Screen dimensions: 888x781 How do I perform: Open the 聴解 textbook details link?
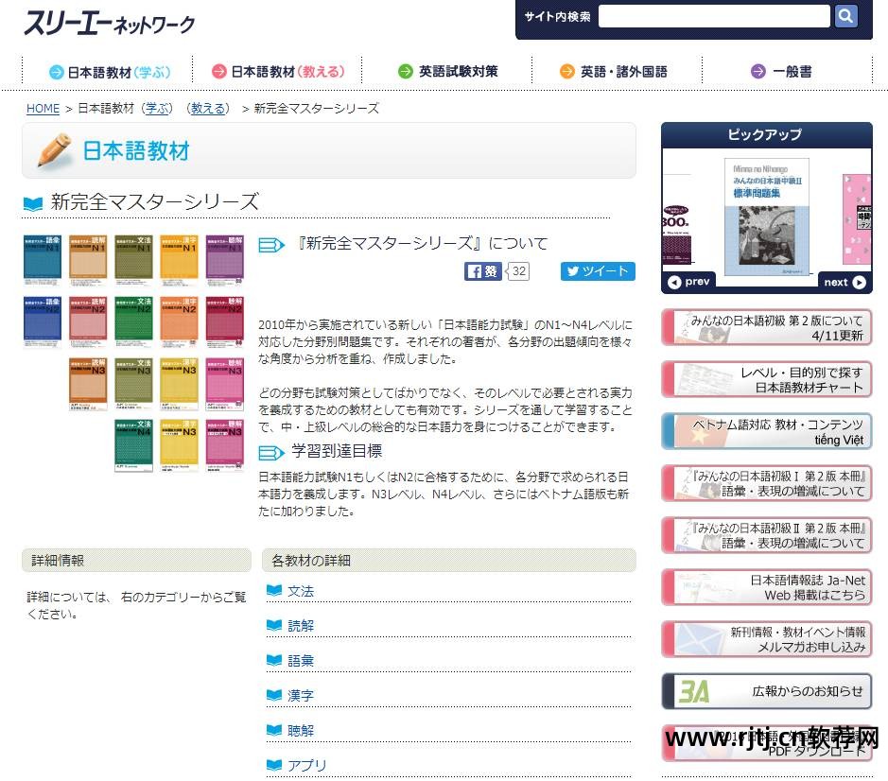[301, 731]
